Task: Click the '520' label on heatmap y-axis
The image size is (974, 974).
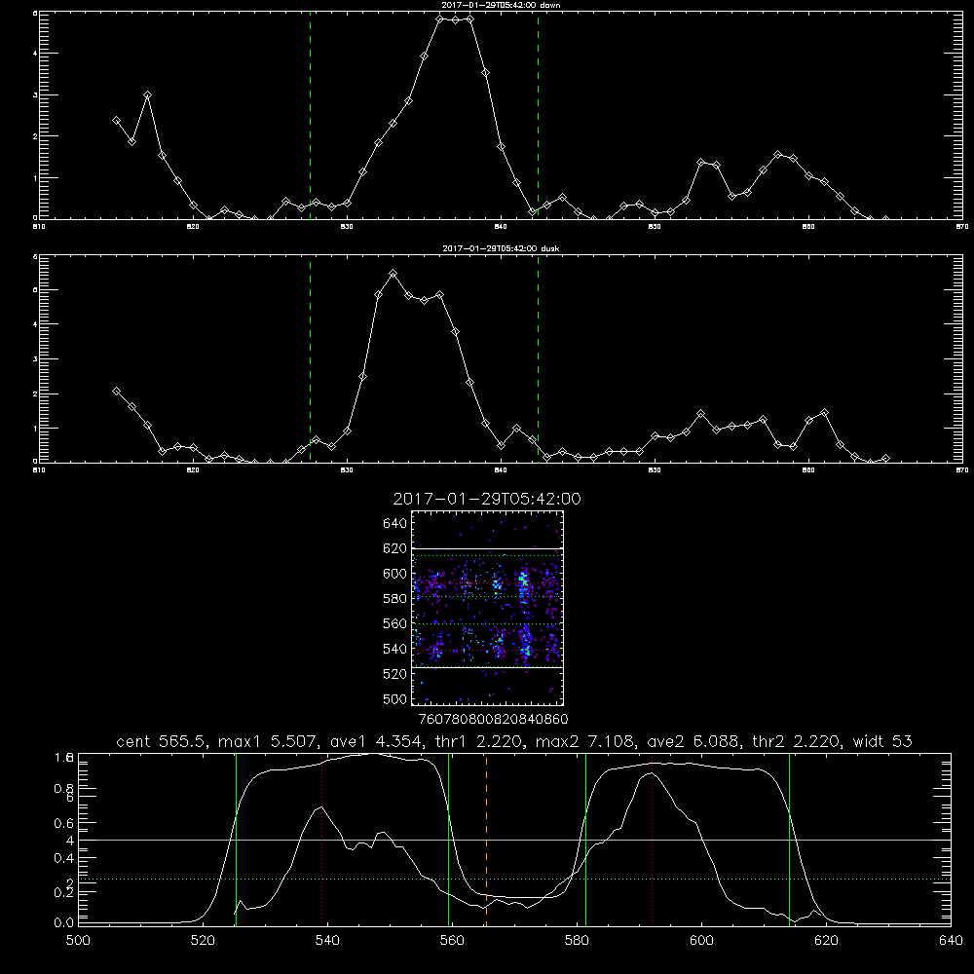Action: click(395, 674)
